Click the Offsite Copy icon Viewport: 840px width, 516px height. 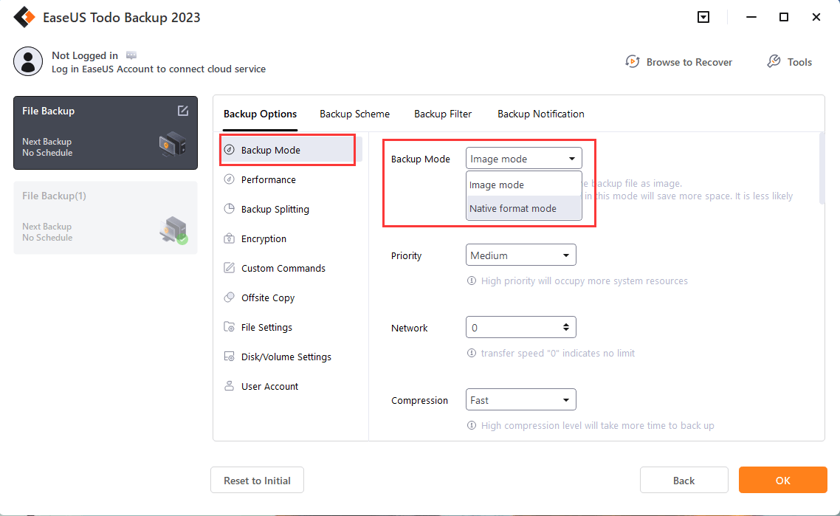click(230, 297)
